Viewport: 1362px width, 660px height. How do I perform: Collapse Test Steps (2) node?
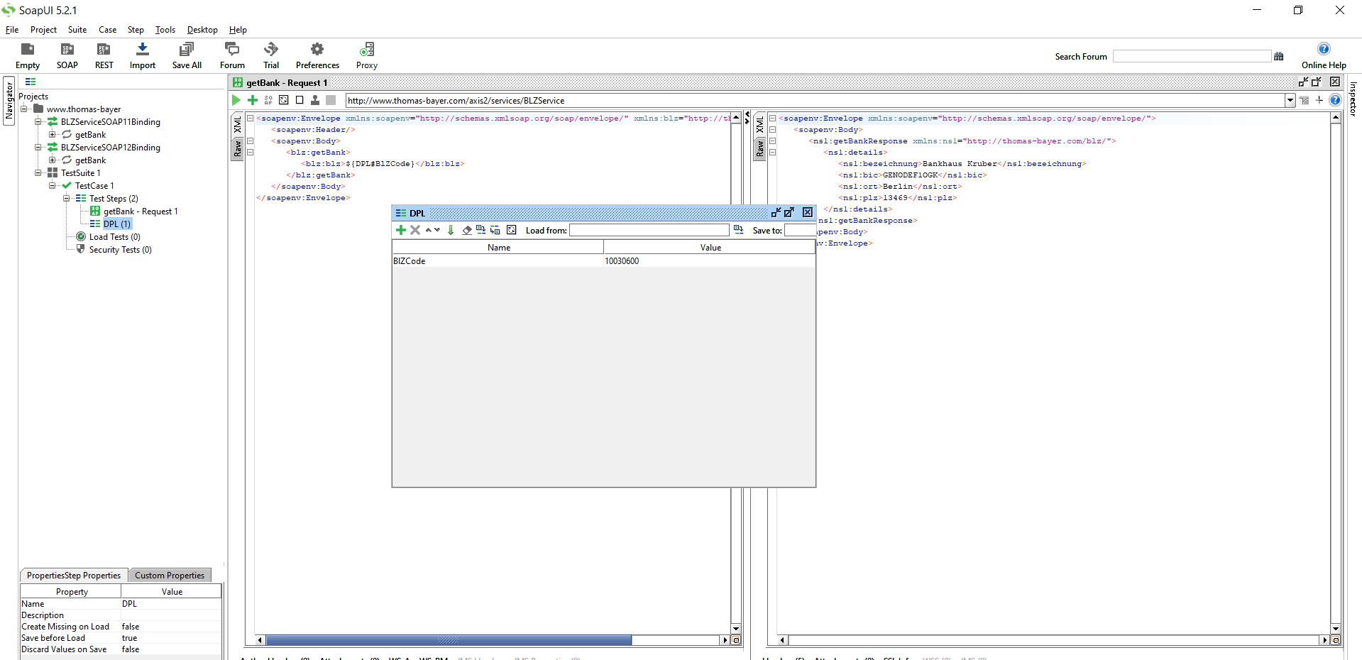click(67, 199)
